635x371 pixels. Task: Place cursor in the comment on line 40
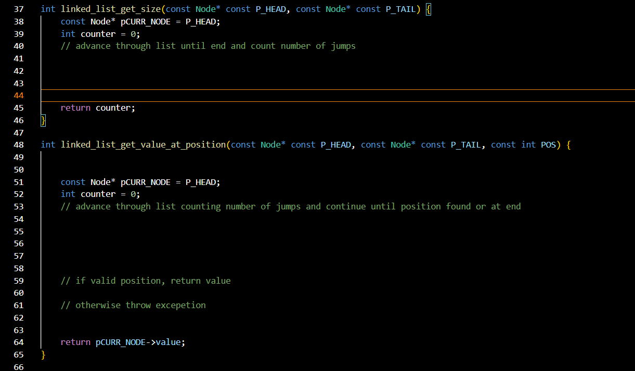tap(208, 46)
